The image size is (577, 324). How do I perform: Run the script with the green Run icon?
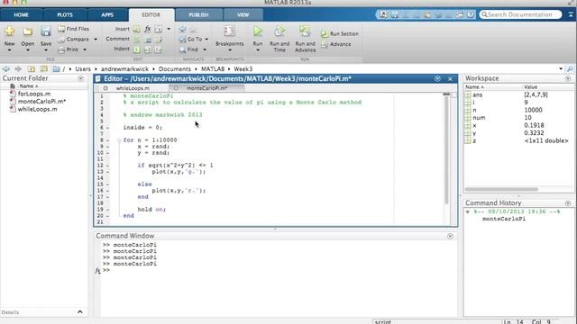[258, 31]
